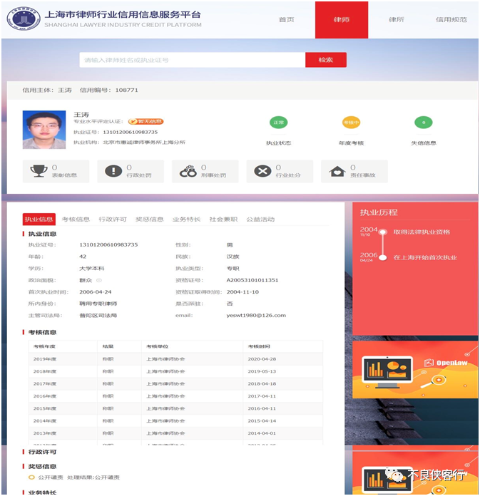The image size is (480, 496).
Task: Click the lawyer name search input field
Action: (x=192, y=60)
